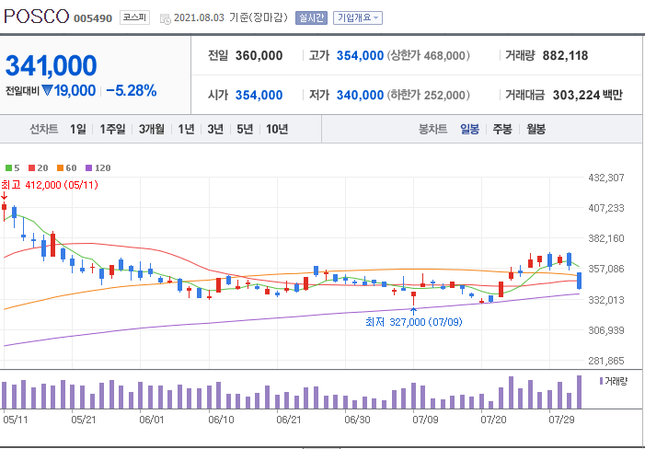Screen dimensions: 645x449
Task: Click the 거래대금 value 303,224 백만
Action: tap(587, 95)
